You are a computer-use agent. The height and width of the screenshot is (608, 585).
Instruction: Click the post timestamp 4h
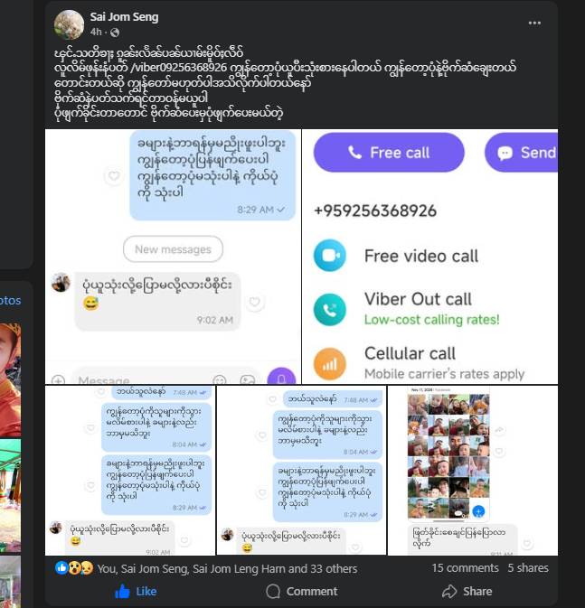tap(96, 32)
